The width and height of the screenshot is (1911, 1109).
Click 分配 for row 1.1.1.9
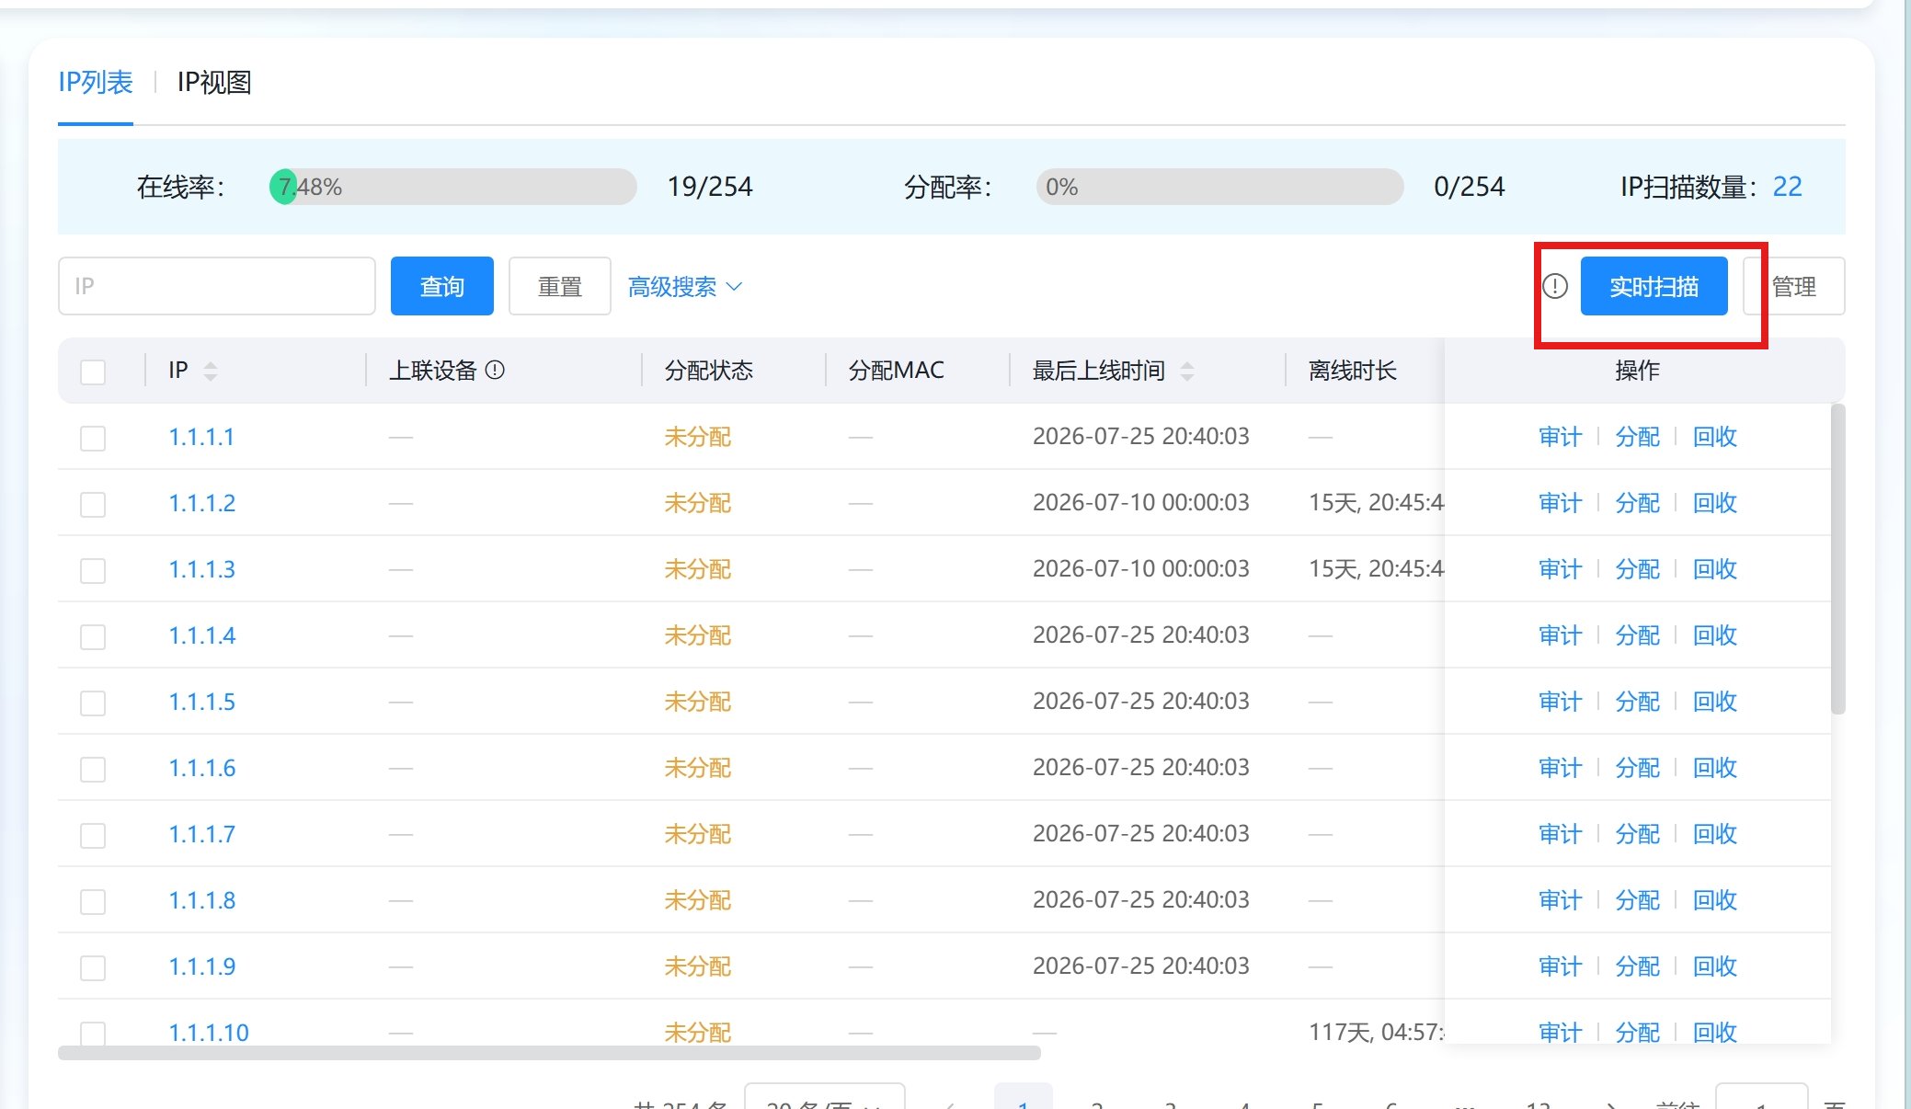click(x=1638, y=966)
